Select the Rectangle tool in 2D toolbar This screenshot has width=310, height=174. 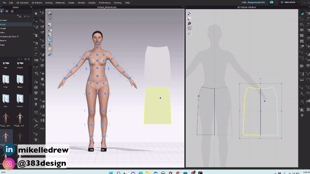click(x=302, y=30)
